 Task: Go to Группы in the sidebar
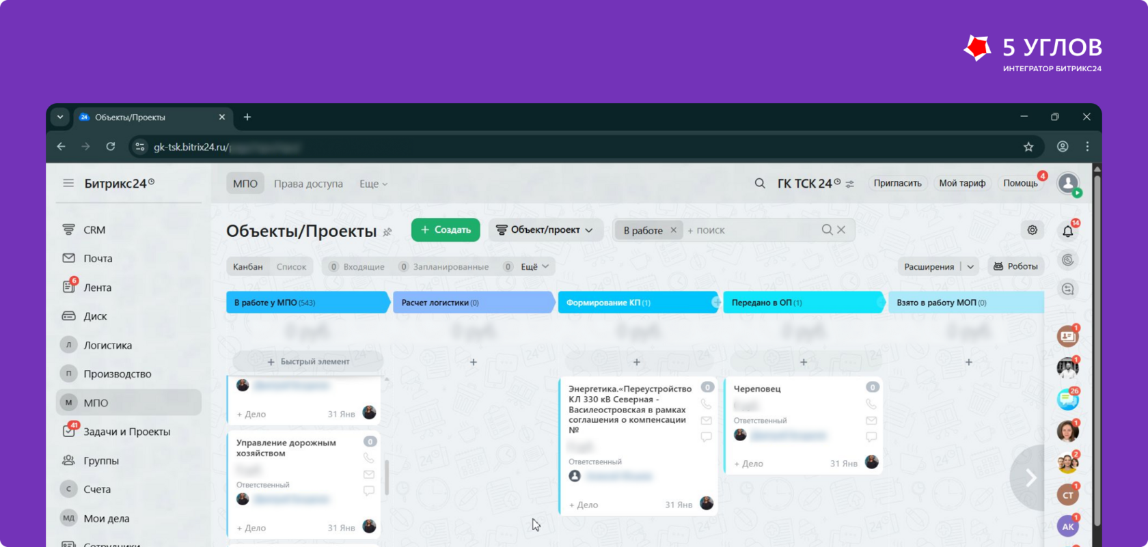coord(101,461)
